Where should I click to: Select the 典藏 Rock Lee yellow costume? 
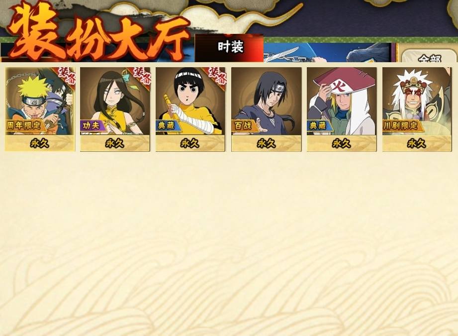[190, 110]
